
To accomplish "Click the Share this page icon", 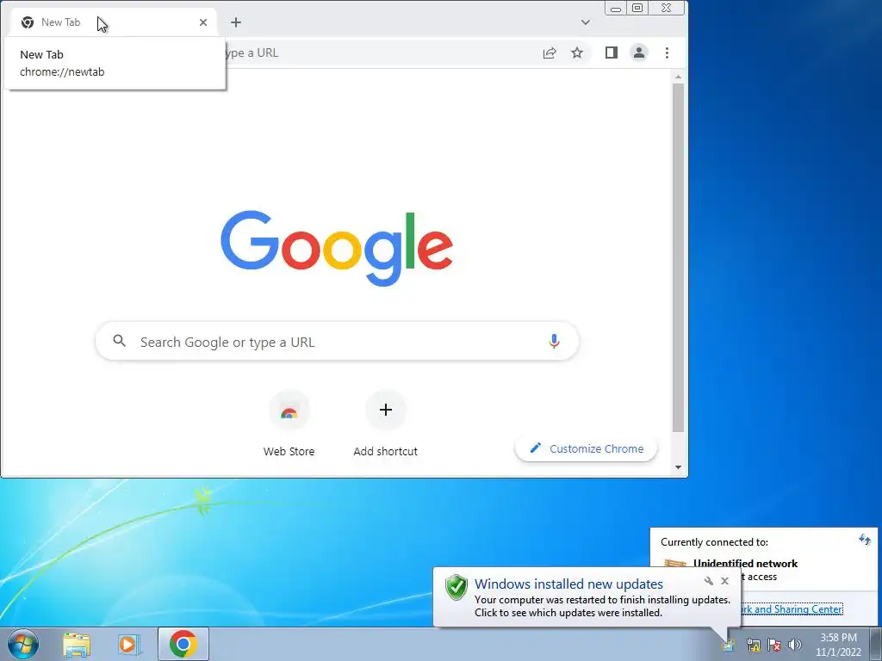I will pyautogui.click(x=550, y=53).
